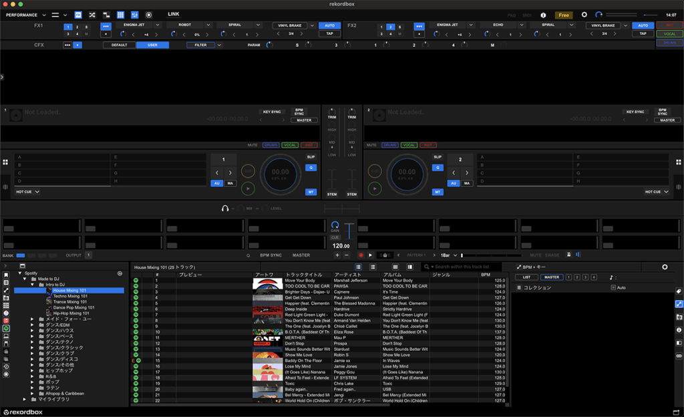
Task: Toggle the mixer panel icon
Action: 135,15
